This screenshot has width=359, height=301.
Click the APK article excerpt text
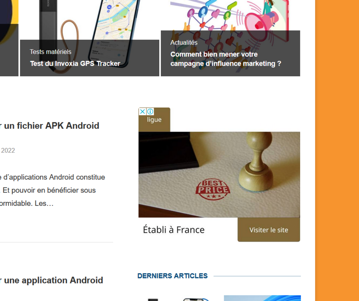click(x=53, y=190)
